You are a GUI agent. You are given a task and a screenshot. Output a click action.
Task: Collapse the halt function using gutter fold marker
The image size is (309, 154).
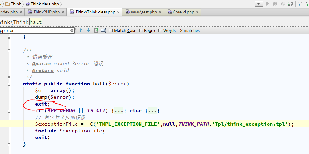[x=9, y=84]
